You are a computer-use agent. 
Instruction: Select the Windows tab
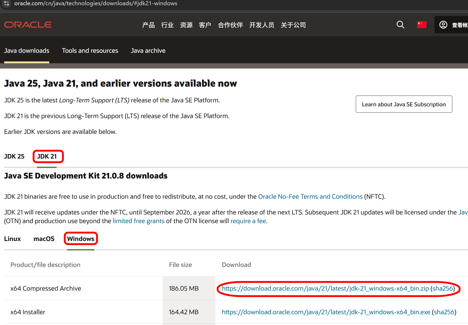[81, 239]
